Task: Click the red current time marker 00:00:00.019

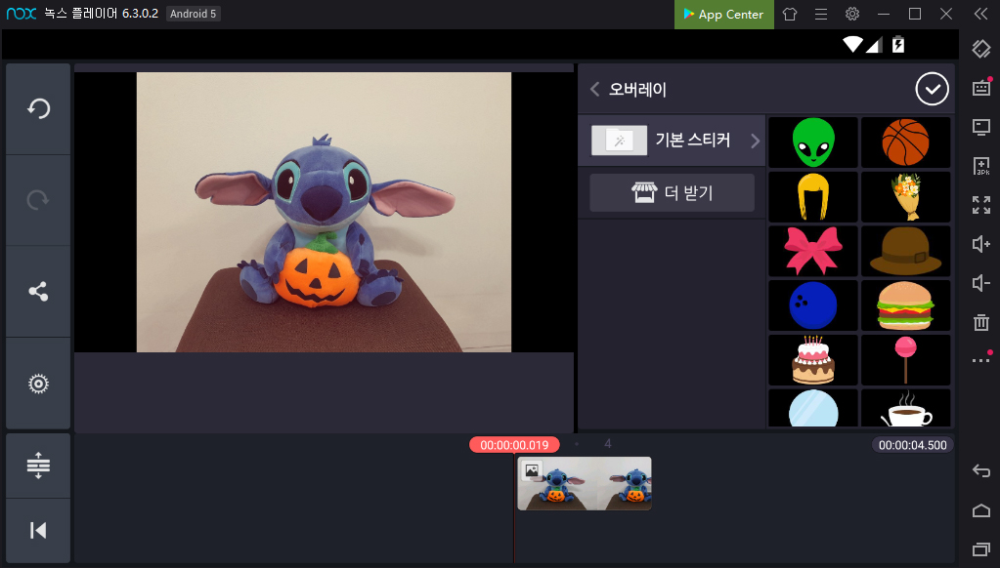Action: click(514, 445)
